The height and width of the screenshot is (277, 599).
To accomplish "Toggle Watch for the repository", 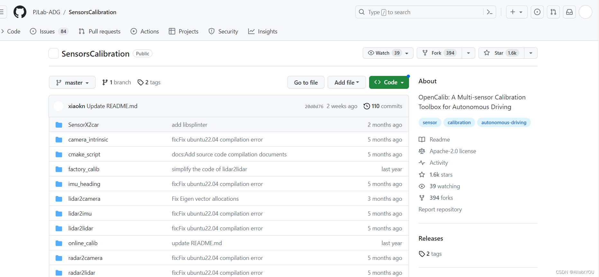I will (x=388, y=53).
